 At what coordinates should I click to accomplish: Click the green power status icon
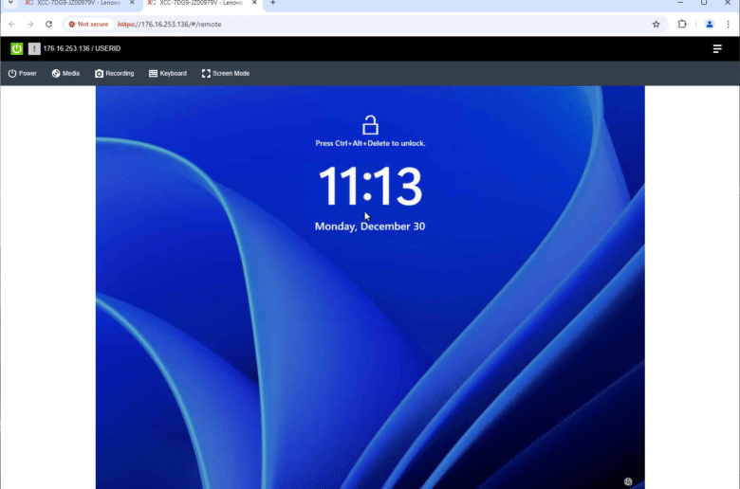point(16,48)
